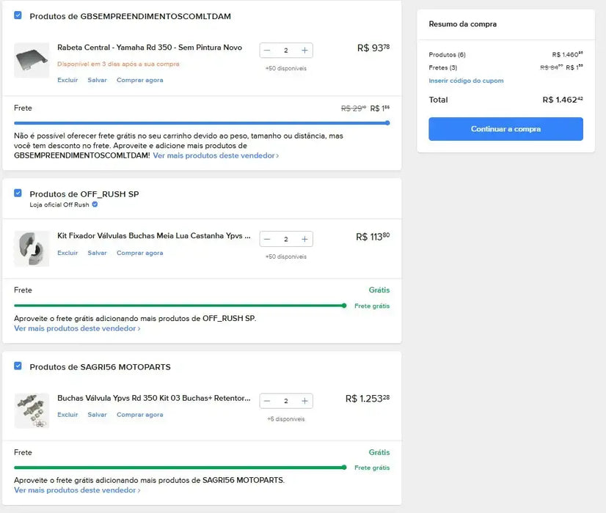Screen dimensions: 606x513
Task: See more products from SAGRI56 MOTOPARTS seller
Action: (x=77, y=490)
